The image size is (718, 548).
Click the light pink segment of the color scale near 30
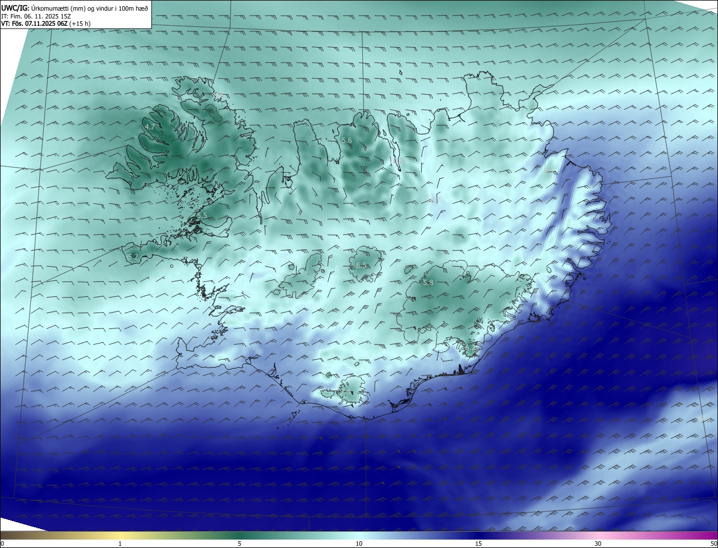598,535
